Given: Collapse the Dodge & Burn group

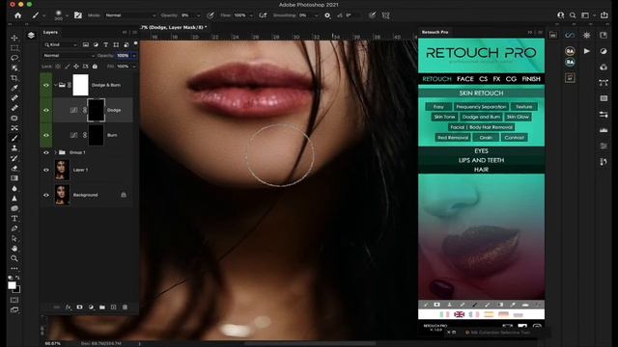Looking at the screenshot, I should click(55, 85).
